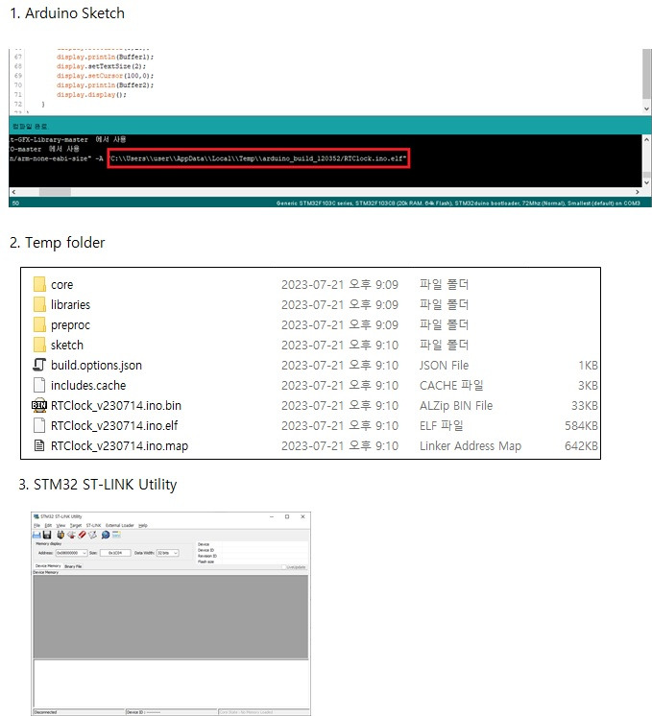Click the Arduino code editor vertical scrollbar thumb
The height and width of the screenshot is (716, 652).
pyautogui.click(x=646, y=74)
